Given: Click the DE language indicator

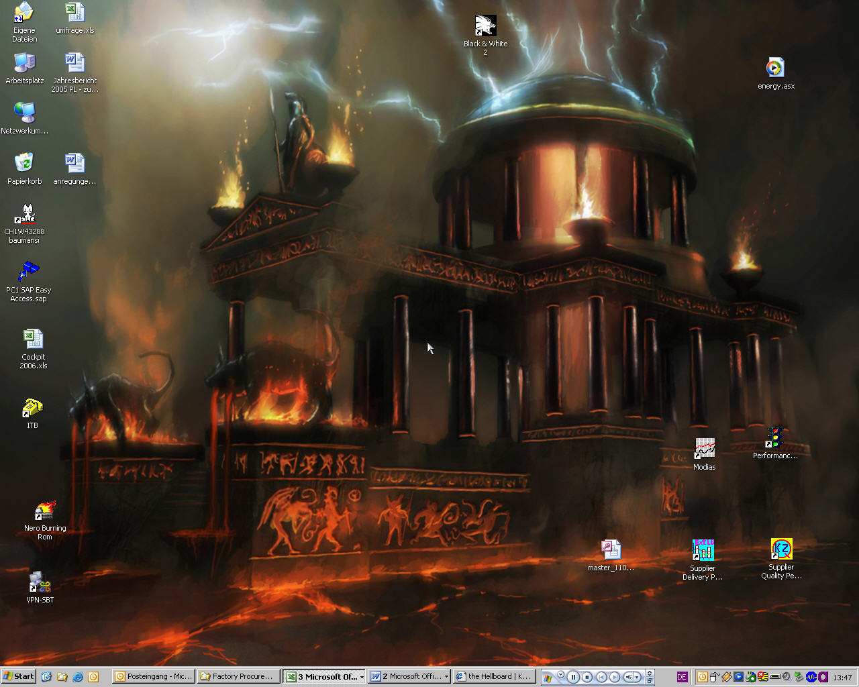Looking at the screenshot, I should coord(682,677).
